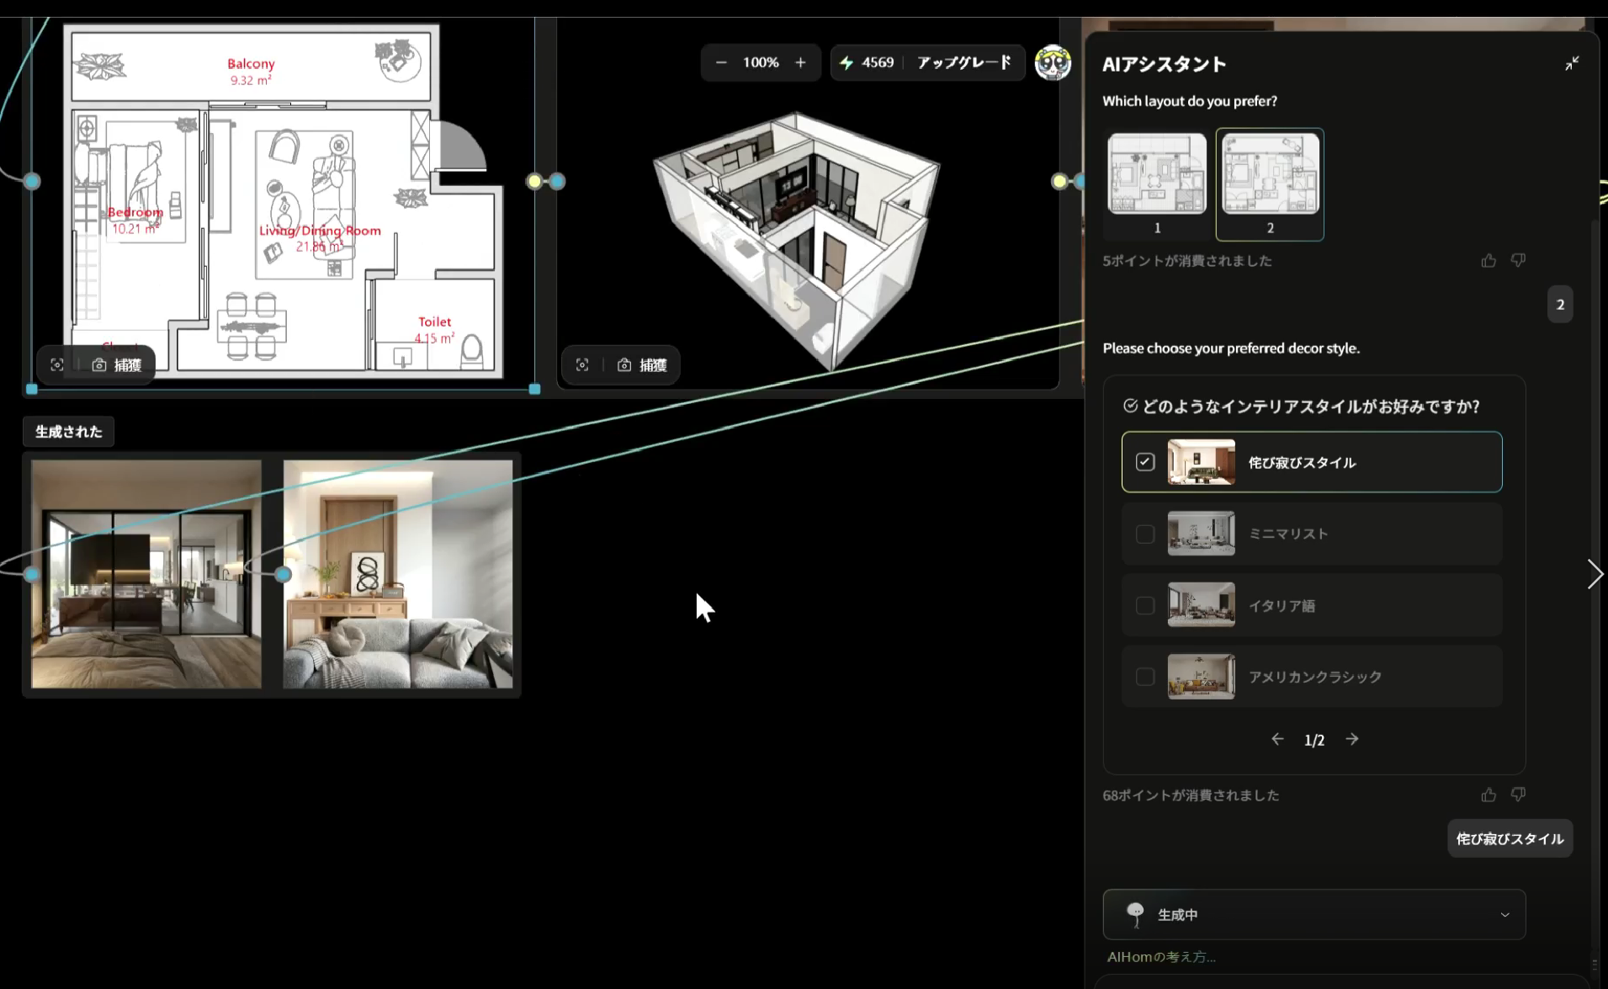
Task: Click the イタリア語 preview thumbnail
Action: 1202,605
